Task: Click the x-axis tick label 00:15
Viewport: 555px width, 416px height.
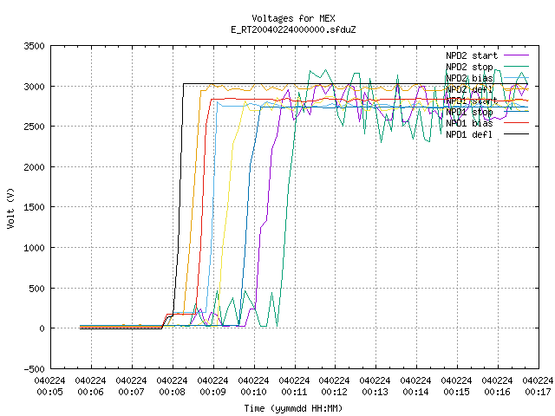Action: pyautogui.click(x=457, y=393)
